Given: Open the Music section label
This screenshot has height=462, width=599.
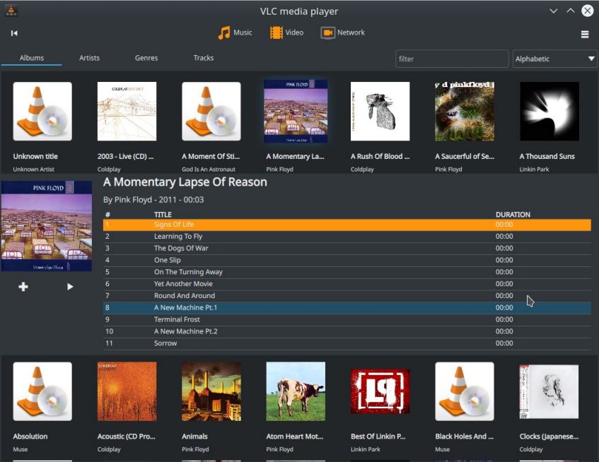Looking at the screenshot, I should 243,32.
